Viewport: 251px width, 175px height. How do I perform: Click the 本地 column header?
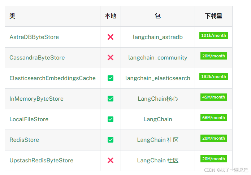[111, 16]
